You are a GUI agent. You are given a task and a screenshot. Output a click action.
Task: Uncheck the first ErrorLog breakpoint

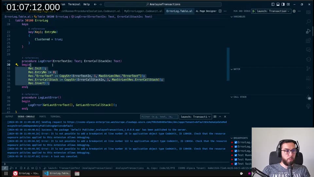236,142
